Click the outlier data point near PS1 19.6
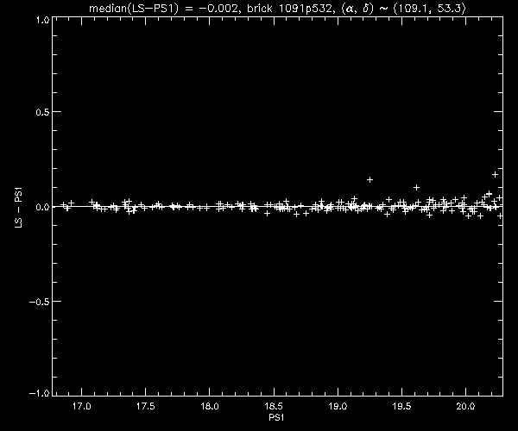 (x=417, y=187)
